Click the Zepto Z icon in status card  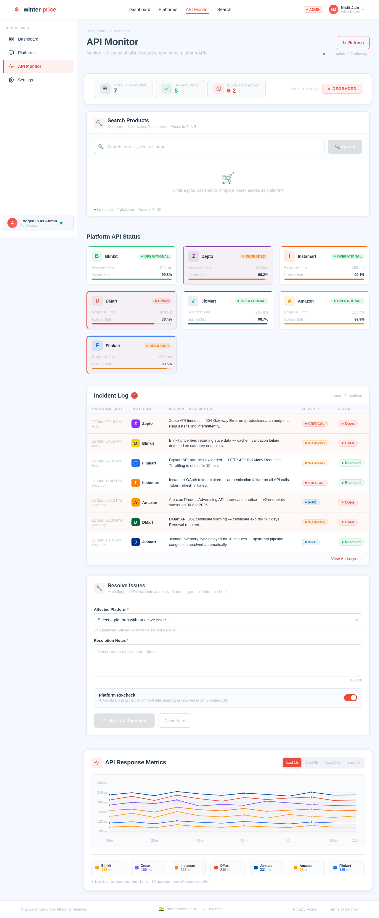point(194,256)
